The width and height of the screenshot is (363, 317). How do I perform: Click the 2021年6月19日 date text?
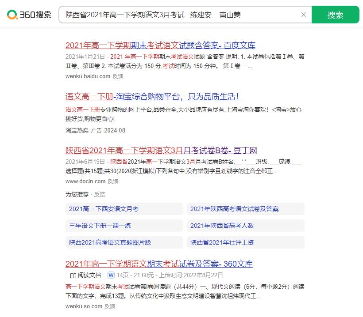pyautogui.click(x=85, y=162)
